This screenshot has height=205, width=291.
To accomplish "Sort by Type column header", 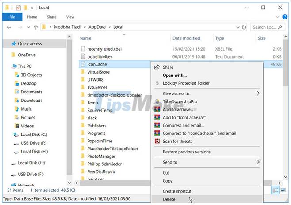I will [219, 38].
